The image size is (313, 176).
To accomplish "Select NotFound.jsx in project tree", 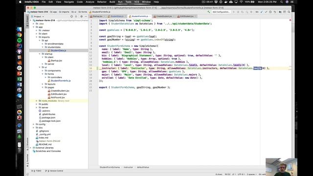I will coord(58,98).
